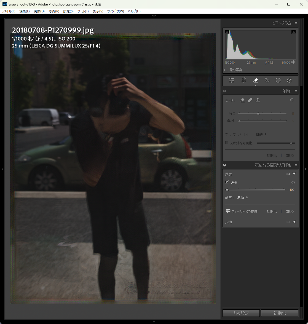Image resolution: width=308 pixels, height=324 pixels.
Task: Collapse the ヒストグラム panel
Action: coord(296,23)
